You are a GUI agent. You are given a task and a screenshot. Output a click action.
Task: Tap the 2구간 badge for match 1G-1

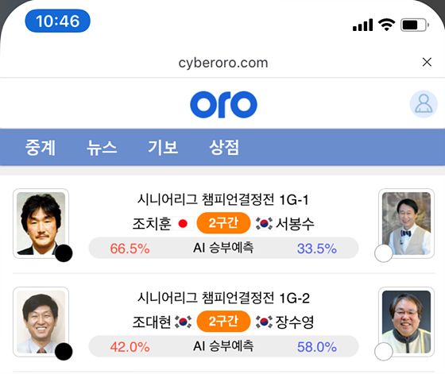(x=223, y=223)
